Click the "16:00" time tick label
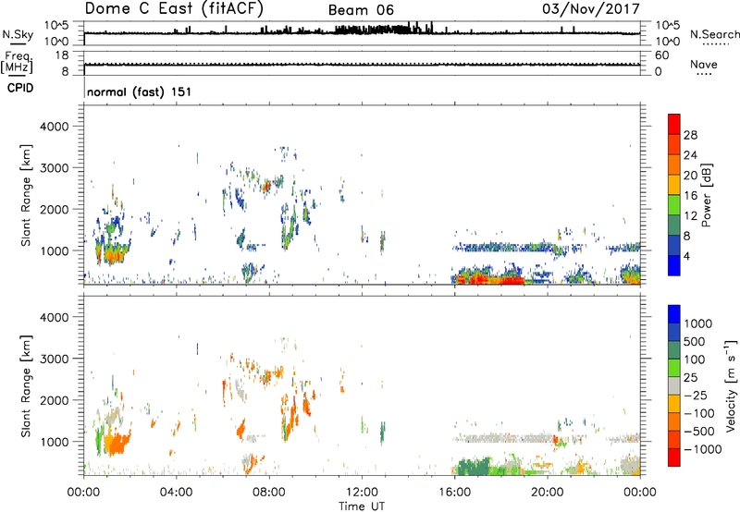This screenshot has width=740, height=512. point(454,493)
